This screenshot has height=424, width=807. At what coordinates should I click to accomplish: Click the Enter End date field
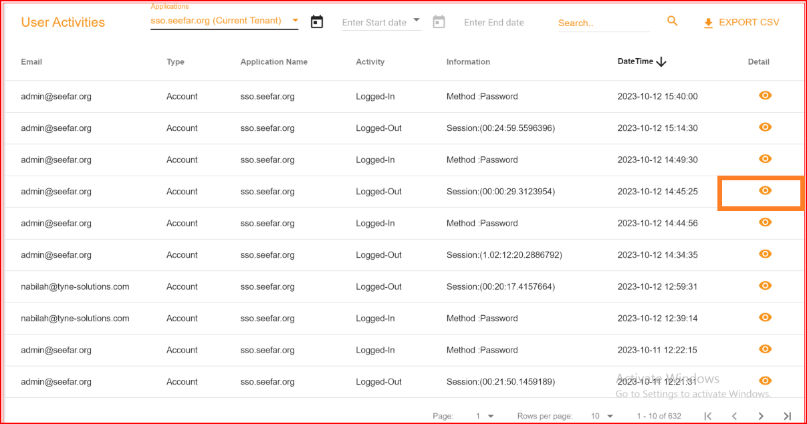[x=494, y=22]
